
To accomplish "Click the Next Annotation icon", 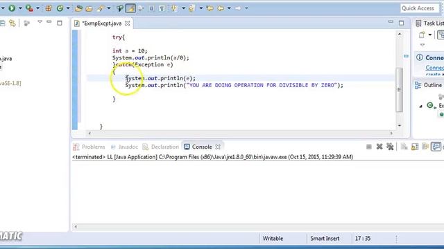I will click(174, 8).
